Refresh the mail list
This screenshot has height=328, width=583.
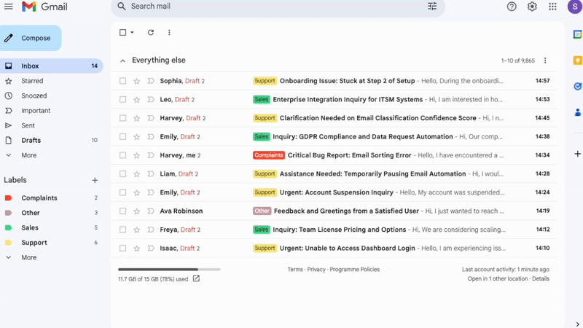151,32
